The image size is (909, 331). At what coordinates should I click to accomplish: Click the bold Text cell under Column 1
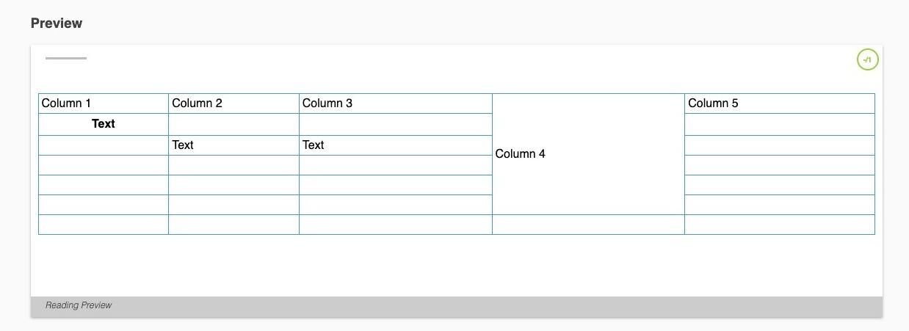tap(104, 124)
